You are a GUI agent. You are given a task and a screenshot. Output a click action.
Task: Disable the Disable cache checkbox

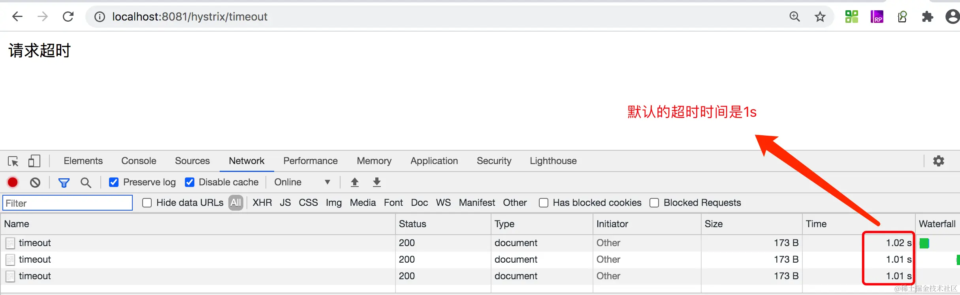click(x=190, y=182)
